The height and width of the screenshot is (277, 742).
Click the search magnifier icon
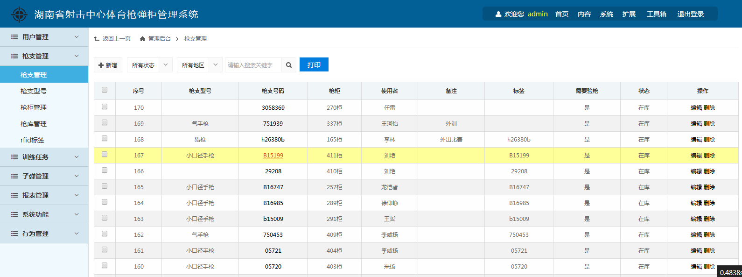coord(289,65)
